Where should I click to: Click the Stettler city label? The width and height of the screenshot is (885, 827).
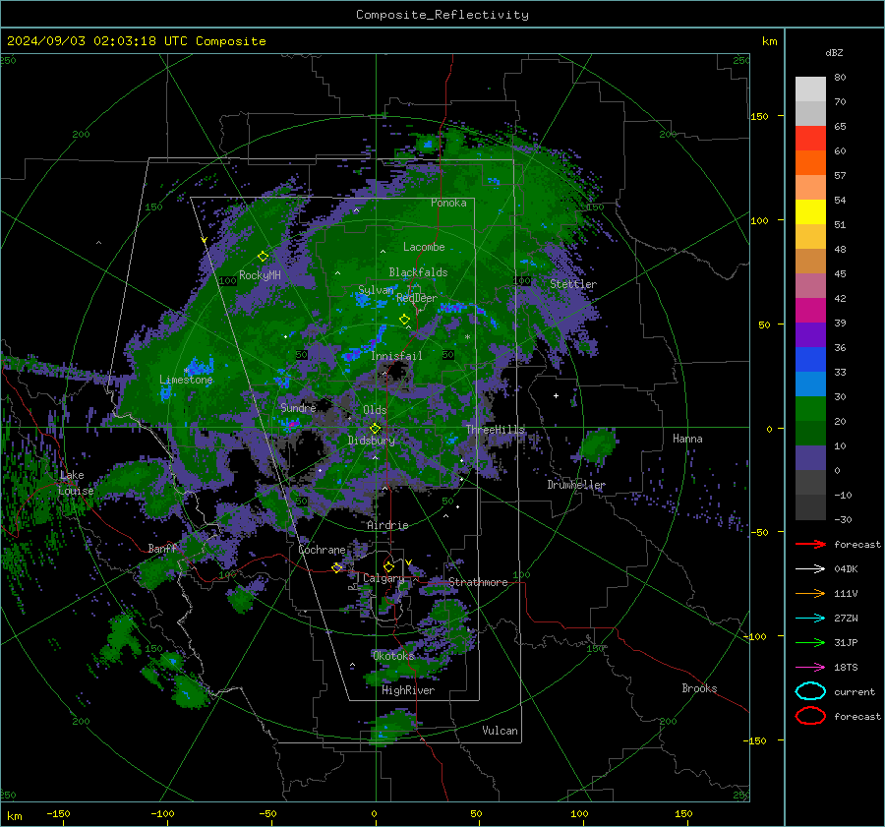(x=573, y=284)
